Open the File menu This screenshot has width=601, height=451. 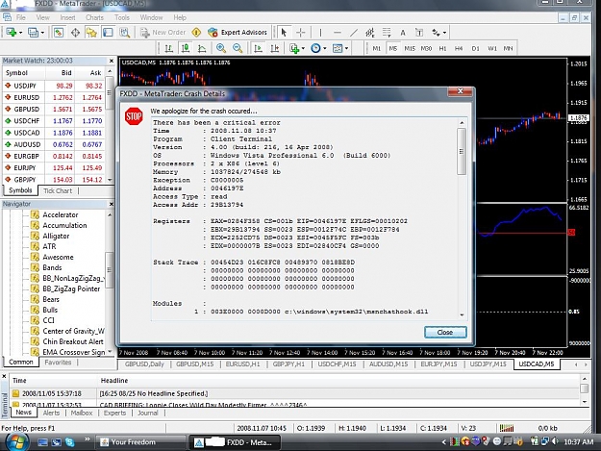pos(21,17)
